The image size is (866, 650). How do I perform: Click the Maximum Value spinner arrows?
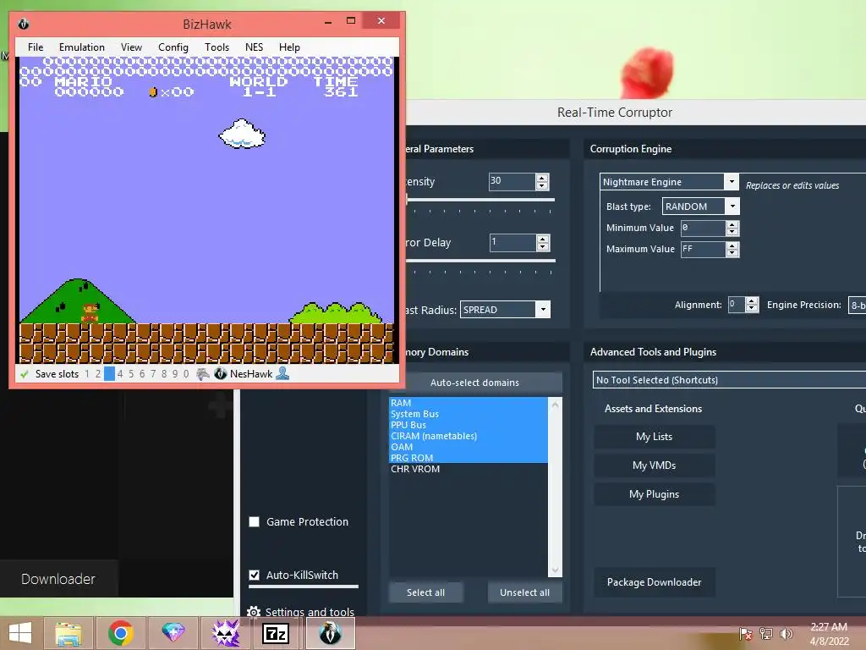click(732, 250)
